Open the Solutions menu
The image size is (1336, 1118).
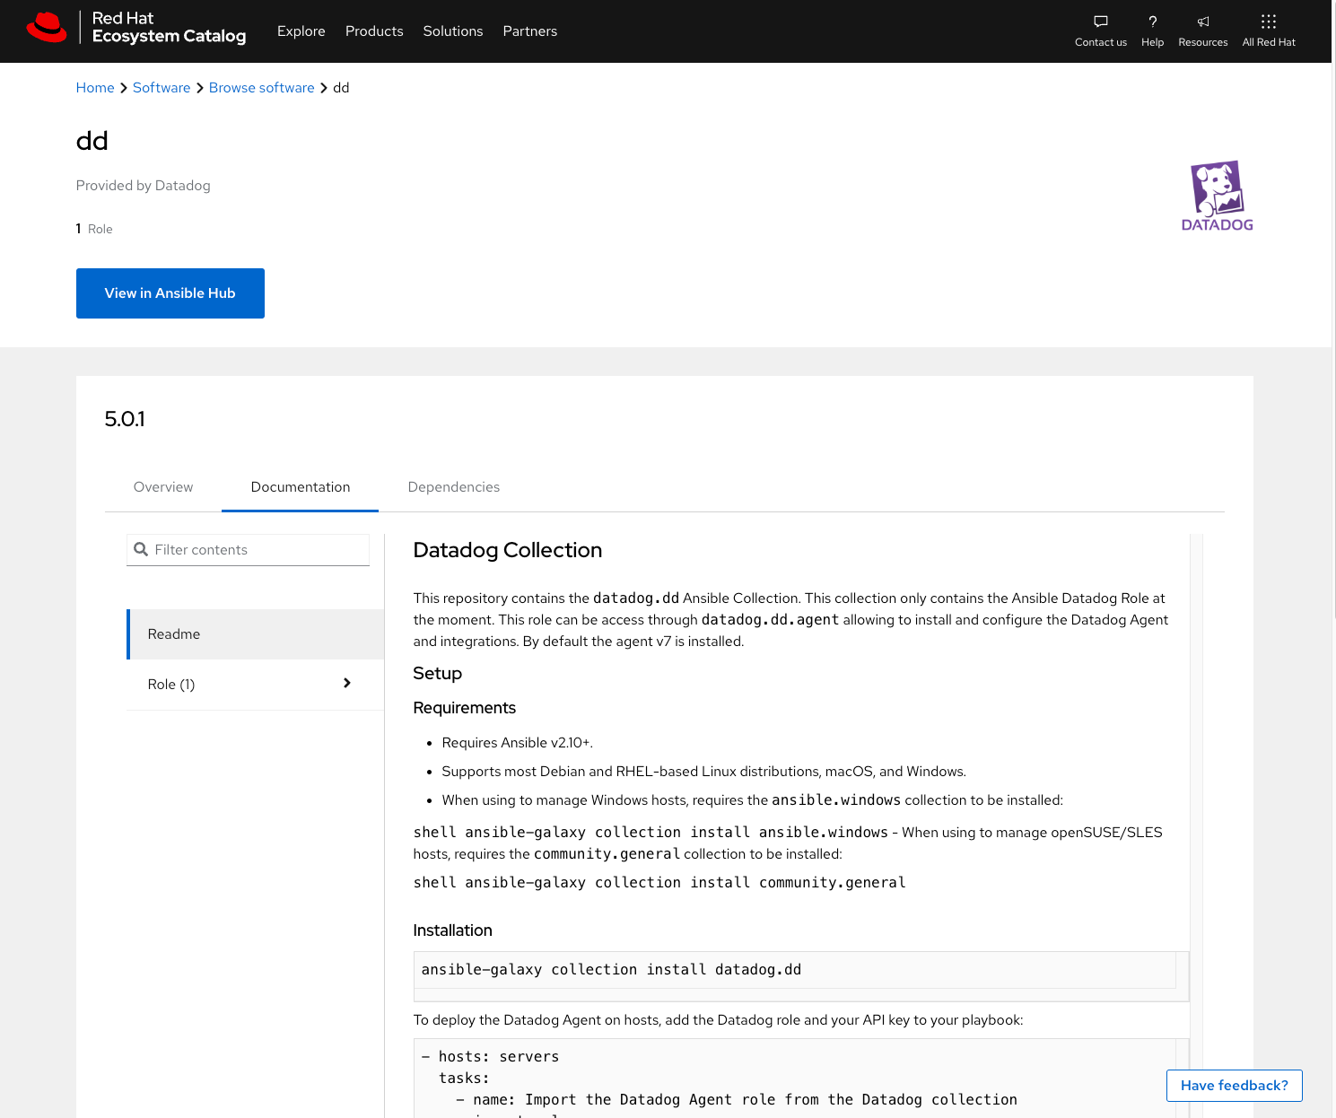click(x=452, y=31)
